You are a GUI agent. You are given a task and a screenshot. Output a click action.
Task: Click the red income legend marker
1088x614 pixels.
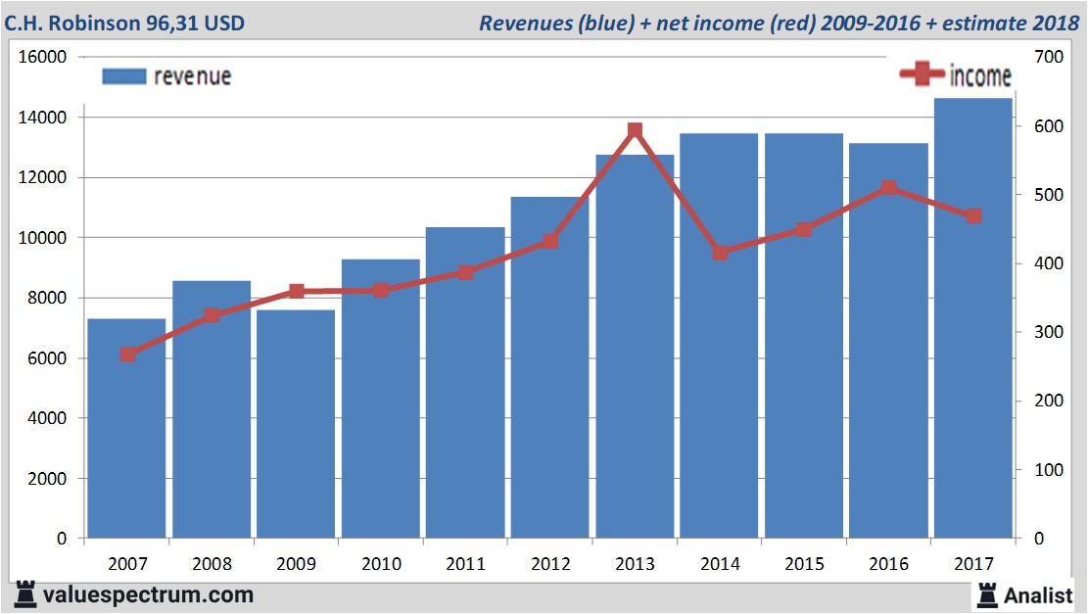pyautogui.click(x=922, y=74)
